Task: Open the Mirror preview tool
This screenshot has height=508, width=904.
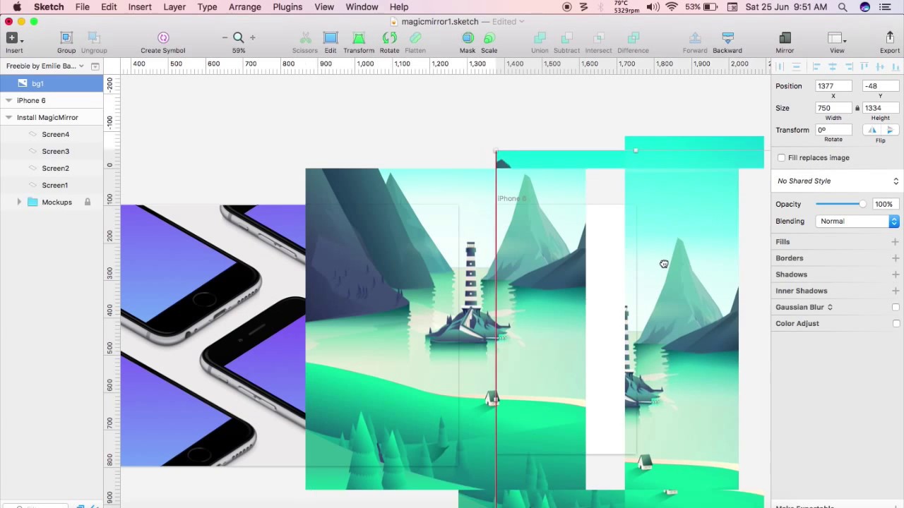Action: click(x=785, y=38)
